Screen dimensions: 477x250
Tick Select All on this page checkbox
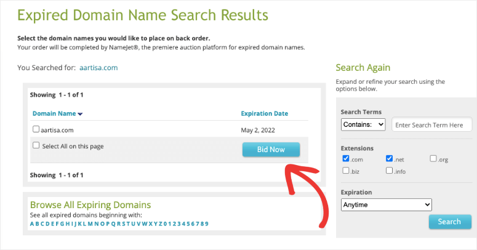pyautogui.click(x=36, y=145)
